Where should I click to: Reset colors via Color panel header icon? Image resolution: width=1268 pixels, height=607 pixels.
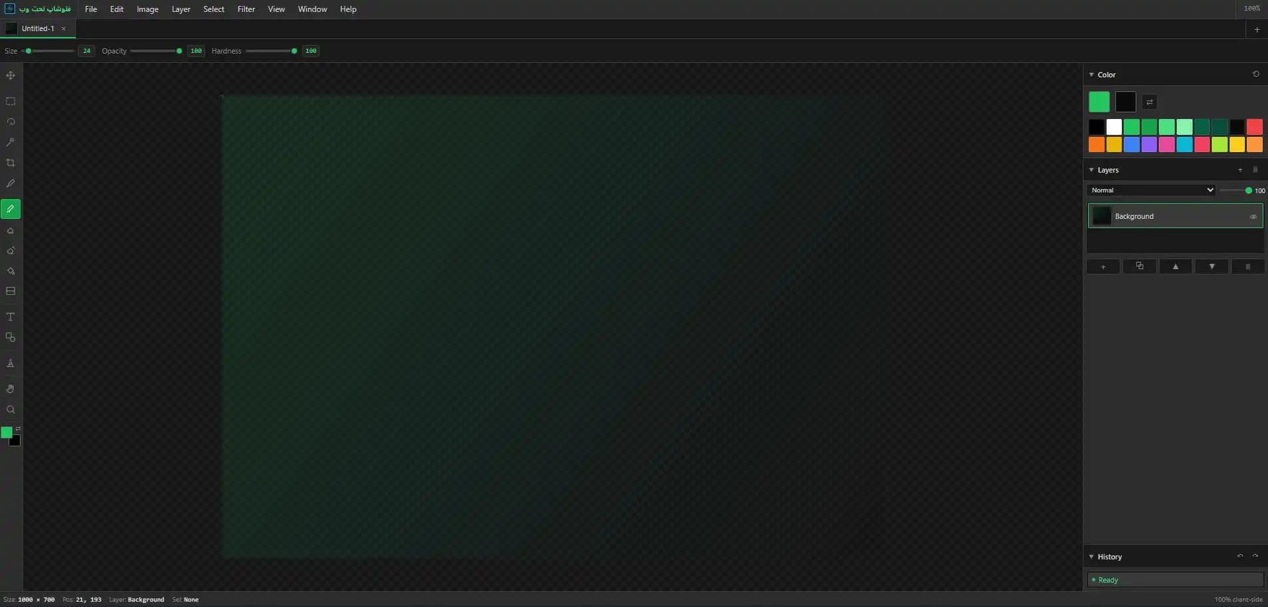click(x=1255, y=74)
